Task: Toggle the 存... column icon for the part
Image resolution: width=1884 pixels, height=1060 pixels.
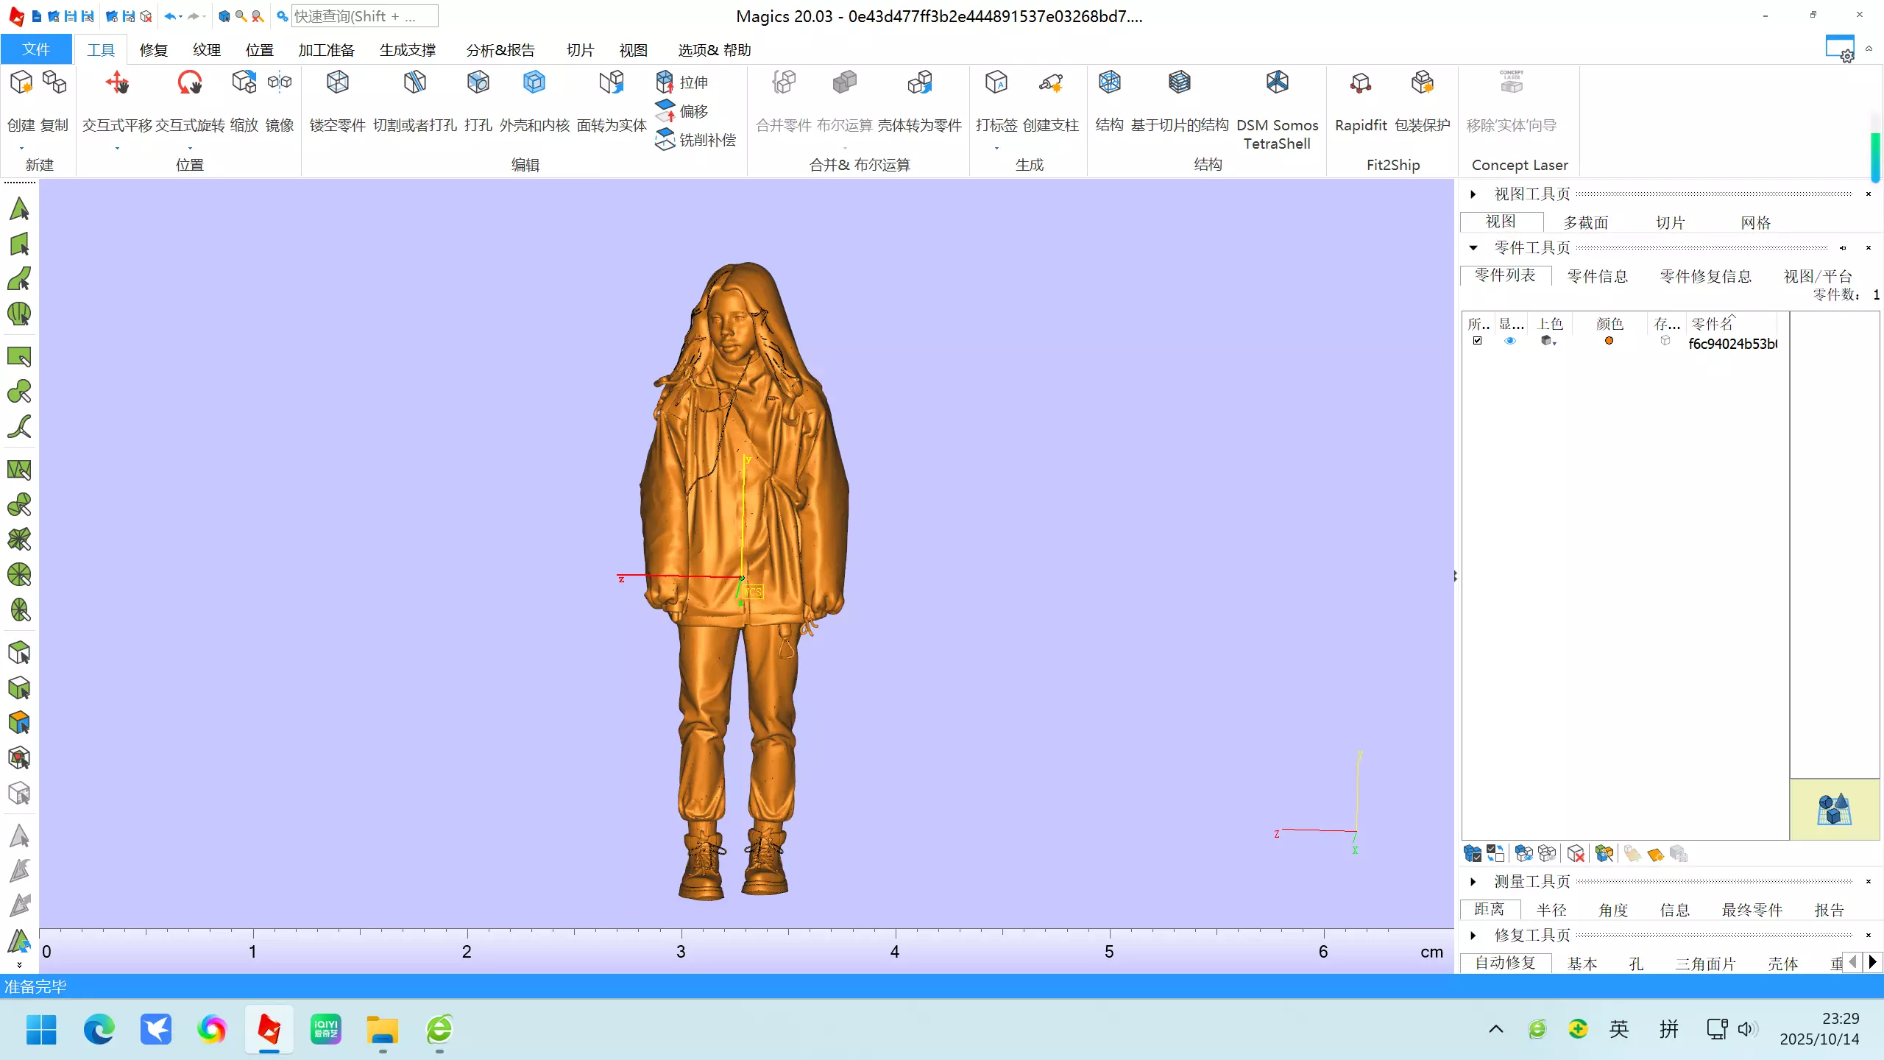Action: pyautogui.click(x=1665, y=341)
